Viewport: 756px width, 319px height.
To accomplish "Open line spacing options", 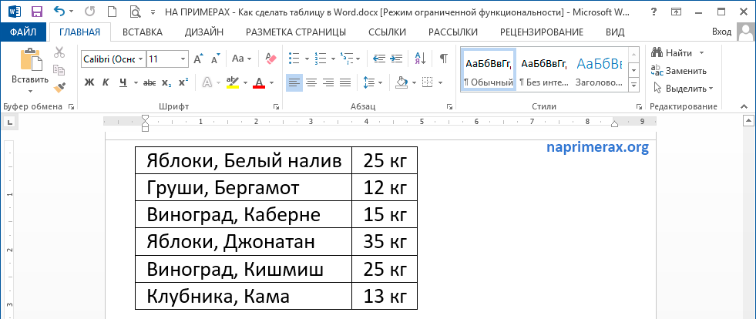I will click(372, 83).
